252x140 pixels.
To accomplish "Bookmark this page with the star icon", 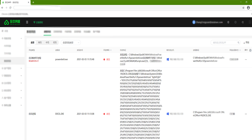I will 243,8.
